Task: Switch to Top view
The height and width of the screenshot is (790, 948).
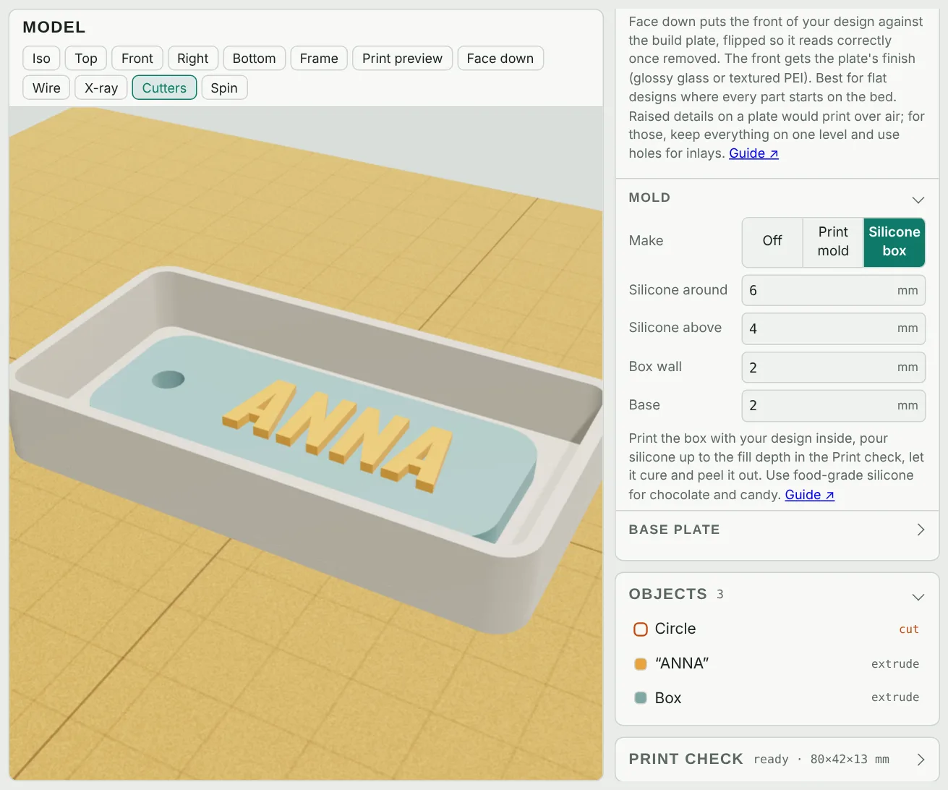Action: (x=86, y=59)
